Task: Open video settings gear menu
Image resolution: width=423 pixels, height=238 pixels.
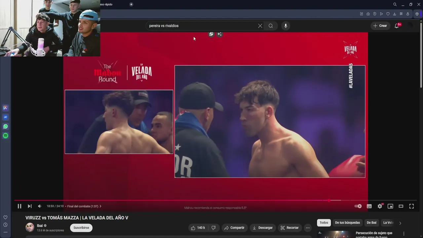Action: click(380, 206)
